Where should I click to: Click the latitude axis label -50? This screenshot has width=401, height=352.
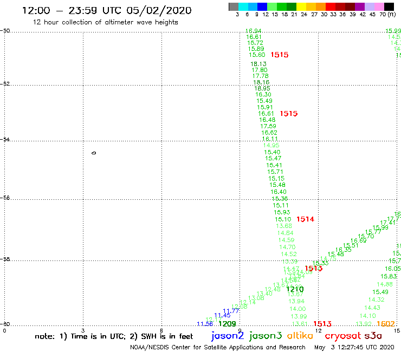(5, 31)
